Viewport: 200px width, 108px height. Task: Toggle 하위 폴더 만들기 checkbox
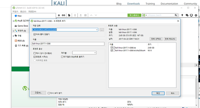[x=34, y=34]
